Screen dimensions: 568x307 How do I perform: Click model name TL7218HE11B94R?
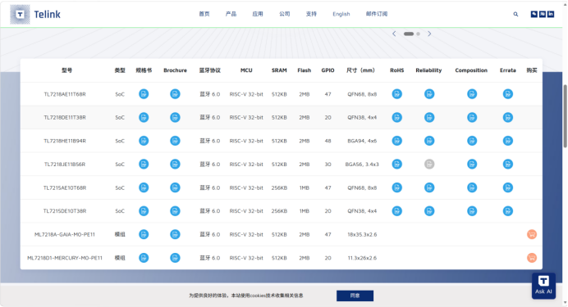pos(65,141)
